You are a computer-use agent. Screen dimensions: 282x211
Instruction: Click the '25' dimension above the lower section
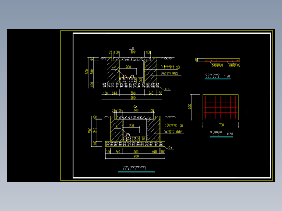pyautogui.click(x=114, y=111)
